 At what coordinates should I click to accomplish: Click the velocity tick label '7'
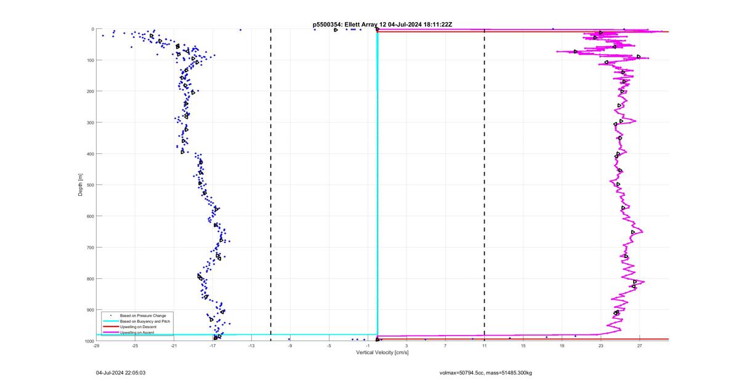[445, 346]
